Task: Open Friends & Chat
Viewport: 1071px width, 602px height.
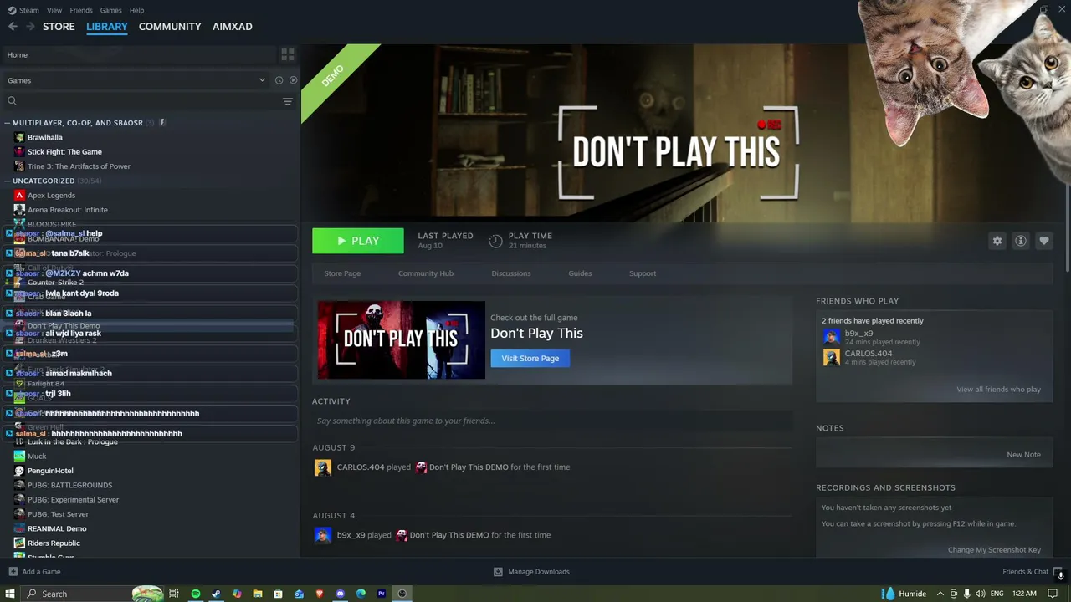Action: [x=1026, y=572]
